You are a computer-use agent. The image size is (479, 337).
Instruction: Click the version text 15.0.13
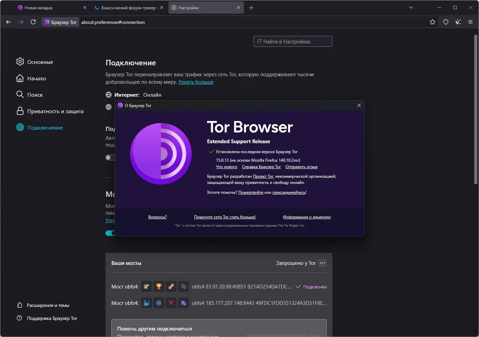[223, 160]
